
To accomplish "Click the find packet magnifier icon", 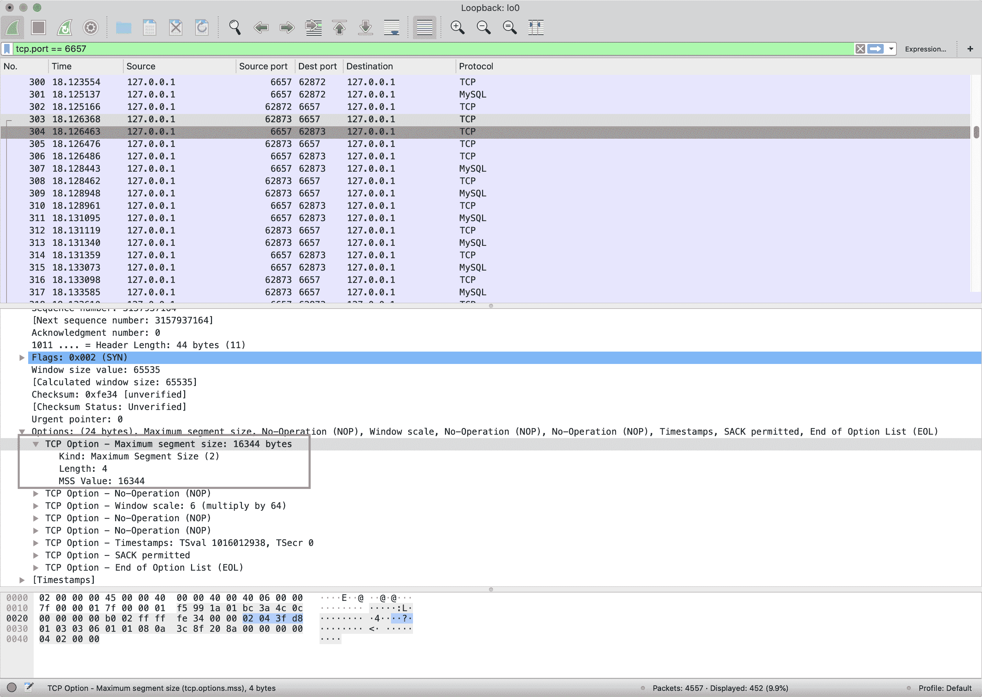I will (234, 28).
